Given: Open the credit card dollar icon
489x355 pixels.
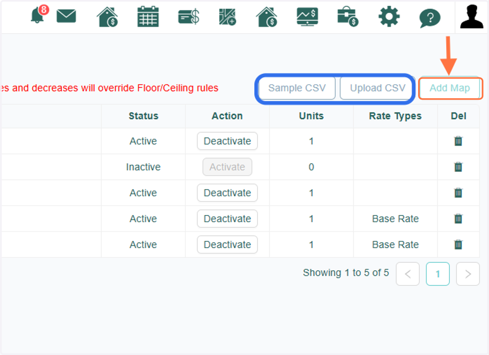Looking at the screenshot, I should (189, 17).
